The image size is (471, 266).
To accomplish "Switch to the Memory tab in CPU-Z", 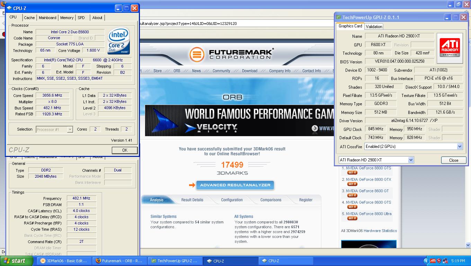I will tap(67, 18).
